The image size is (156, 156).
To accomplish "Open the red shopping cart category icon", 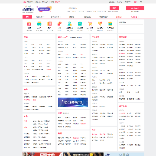I will coord(90,23).
